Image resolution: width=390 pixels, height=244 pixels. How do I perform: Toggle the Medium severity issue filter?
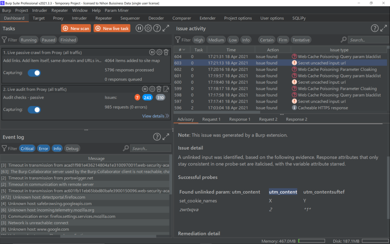[x=216, y=40]
